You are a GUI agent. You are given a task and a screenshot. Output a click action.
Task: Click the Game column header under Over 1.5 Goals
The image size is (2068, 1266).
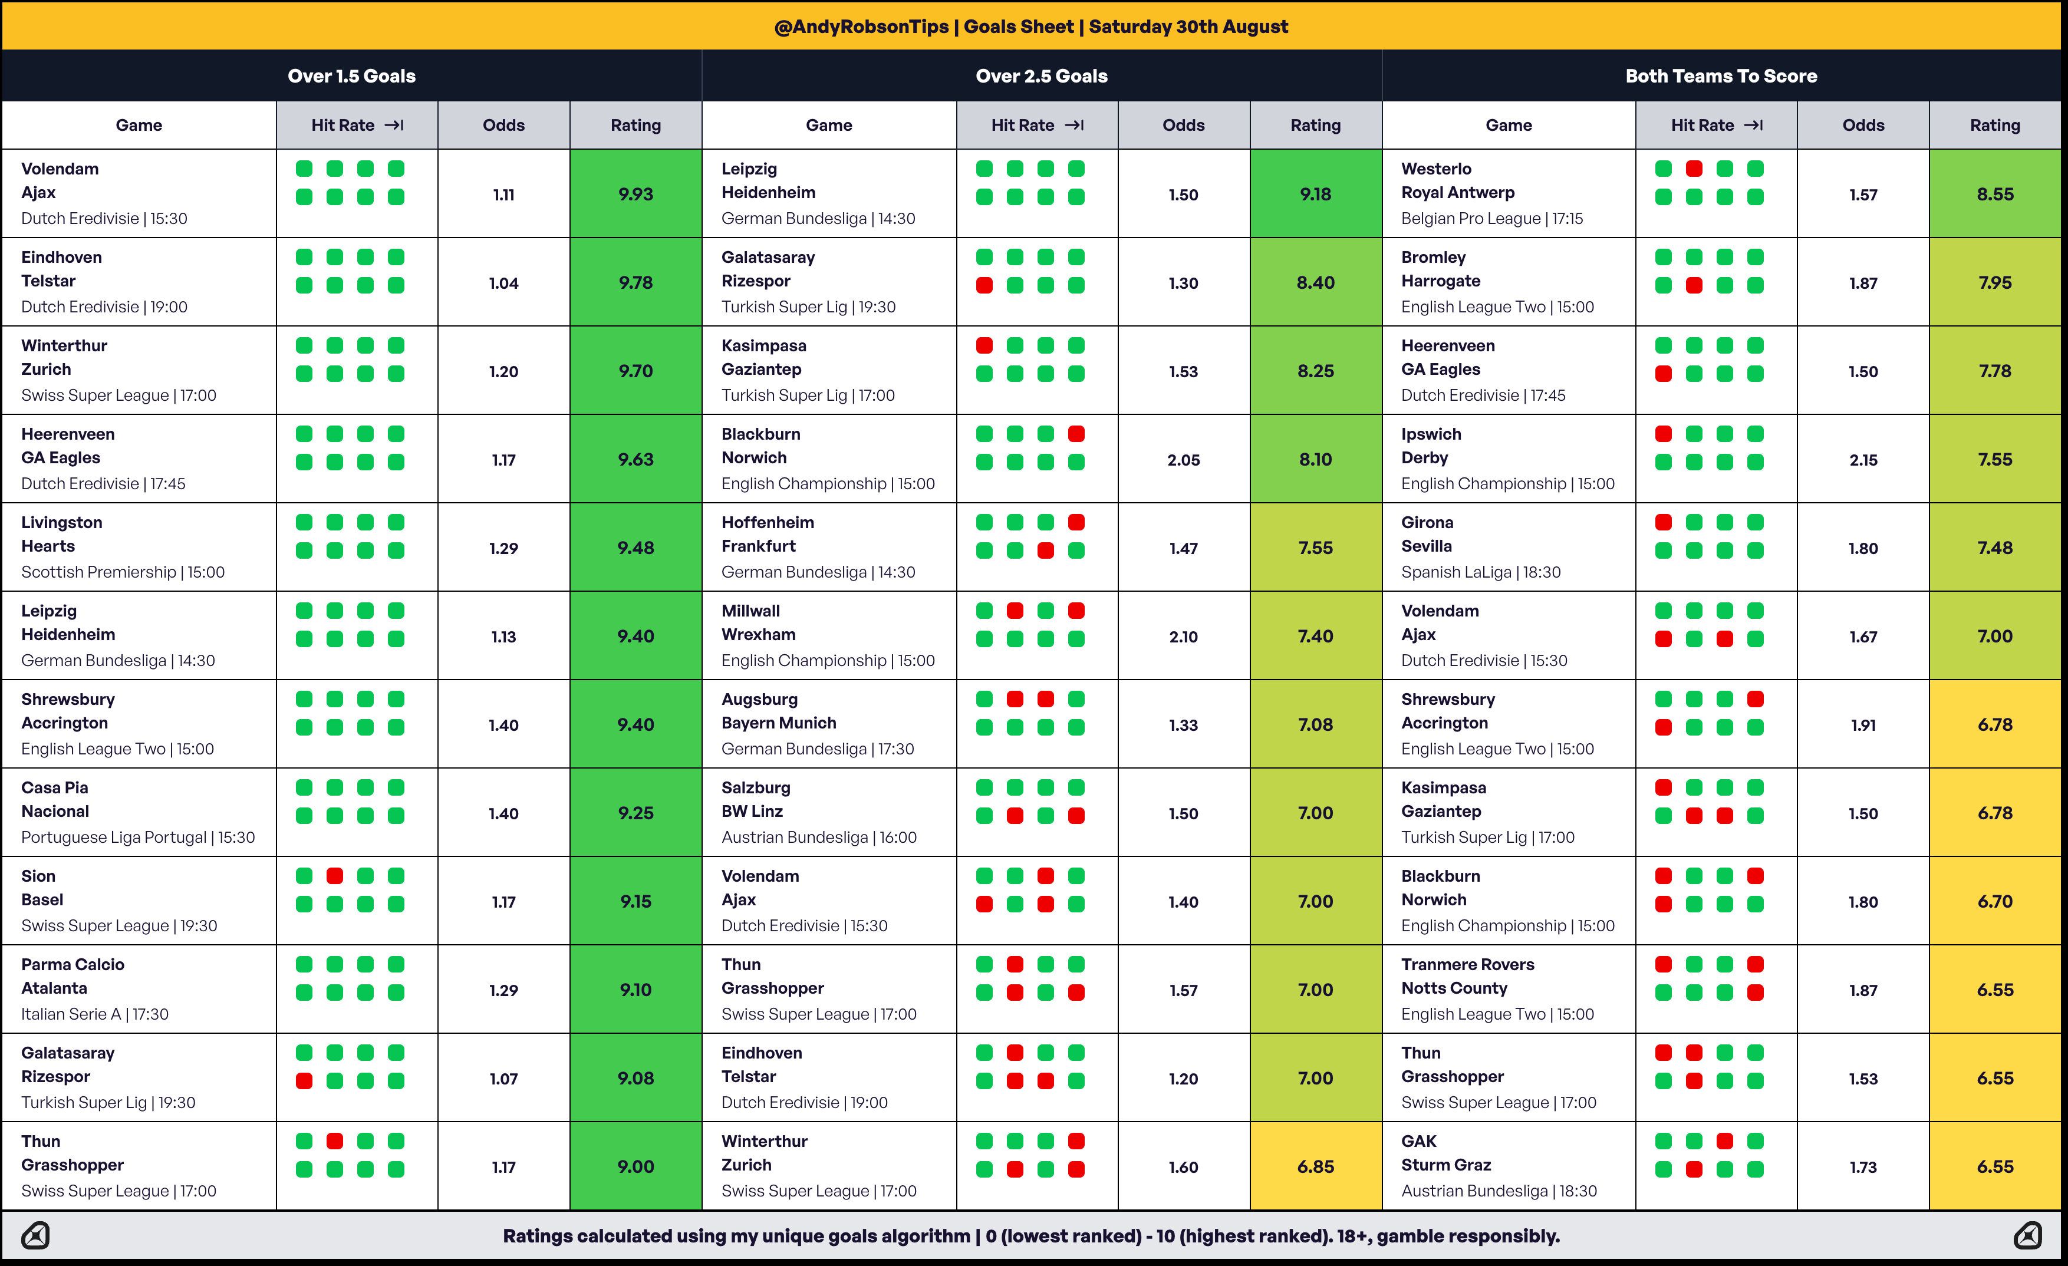point(139,125)
